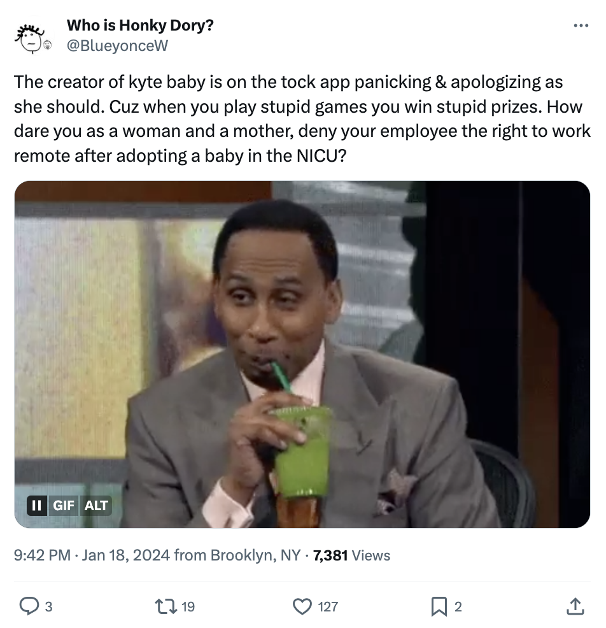
Task: Open the @BlueyonceW handle link
Action: 117,45
